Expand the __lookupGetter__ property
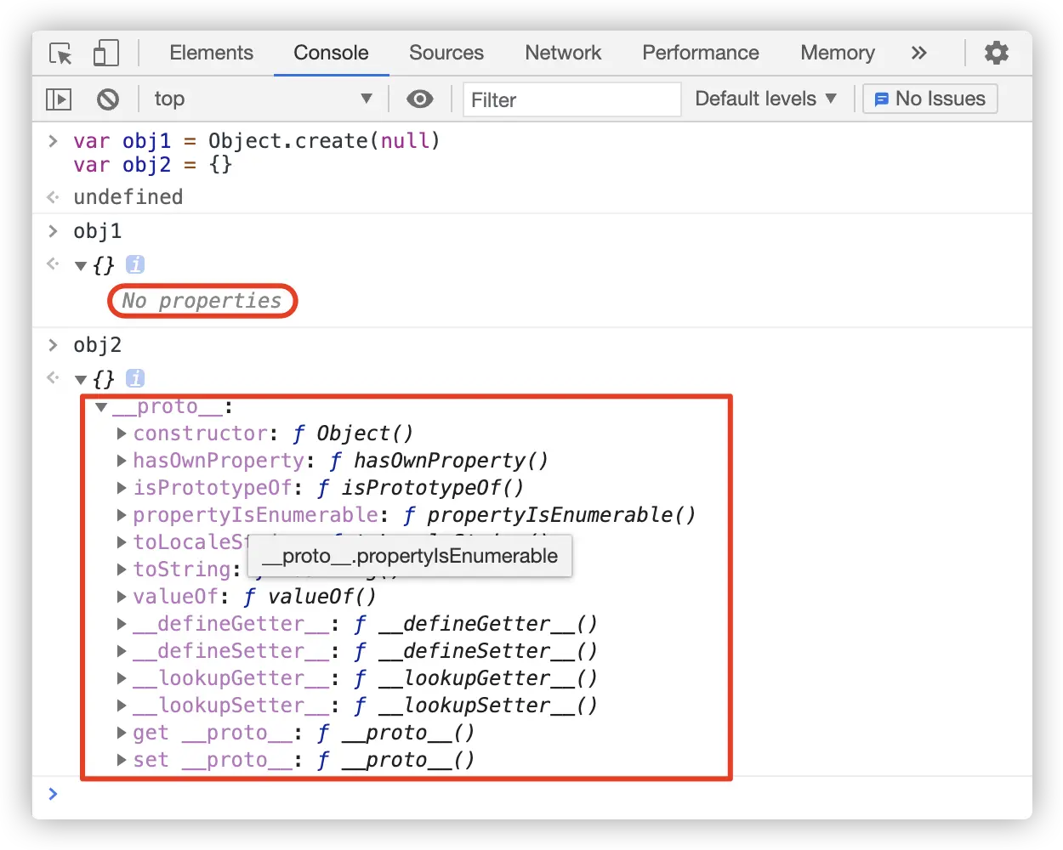 tap(122, 678)
